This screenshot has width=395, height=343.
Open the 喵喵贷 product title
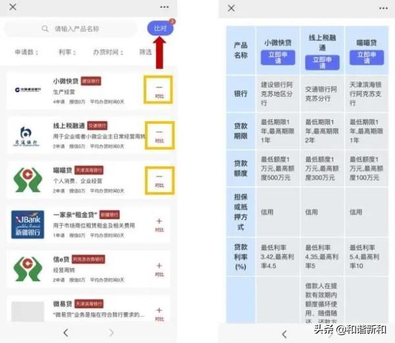pyautogui.click(x=63, y=171)
